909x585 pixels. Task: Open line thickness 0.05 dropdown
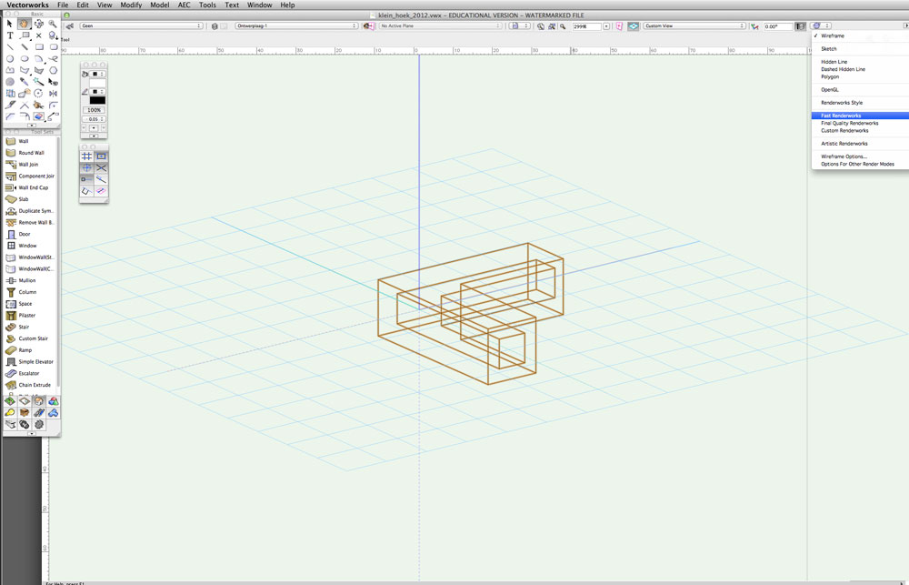(x=94, y=119)
